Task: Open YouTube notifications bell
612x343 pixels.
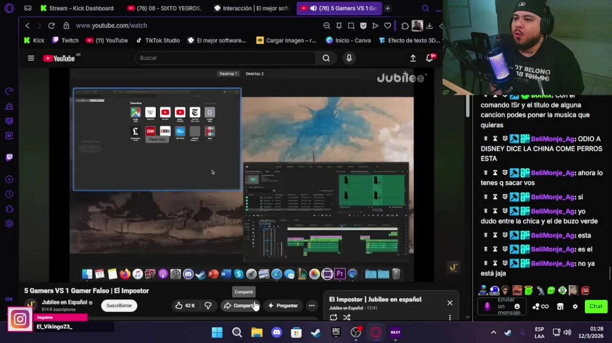Action: tap(429, 58)
